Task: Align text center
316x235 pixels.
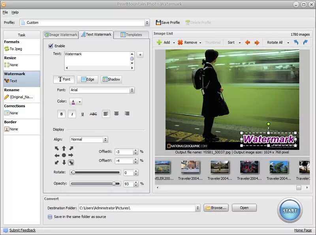Action: pos(116,114)
